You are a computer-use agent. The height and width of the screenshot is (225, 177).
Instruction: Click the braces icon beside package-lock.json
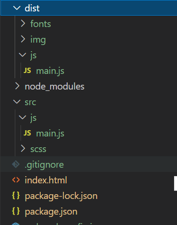(x=16, y=196)
